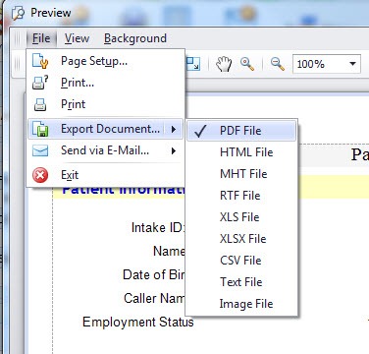Viewport: 369px width, 354px height.
Task: Click the Patient Information heading
Action: coord(124,191)
